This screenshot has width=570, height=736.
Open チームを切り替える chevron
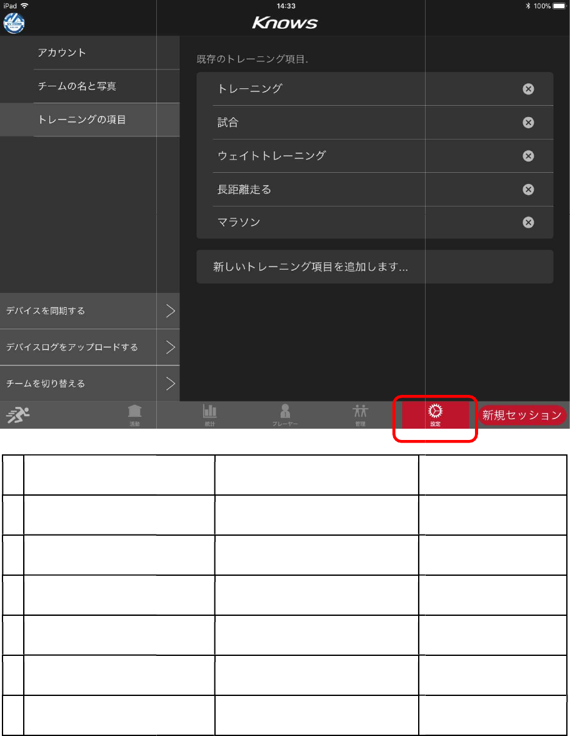(x=171, y=384)
